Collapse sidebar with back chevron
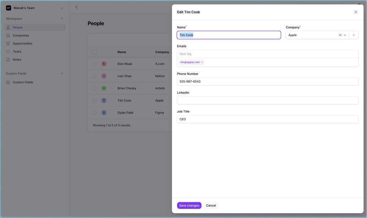 76,7
